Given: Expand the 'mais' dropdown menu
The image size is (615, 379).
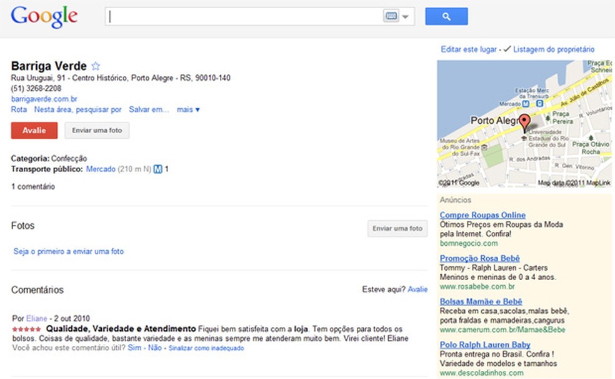Looking at the screenshot, I should pyautogui.click(x=188, y=109).
